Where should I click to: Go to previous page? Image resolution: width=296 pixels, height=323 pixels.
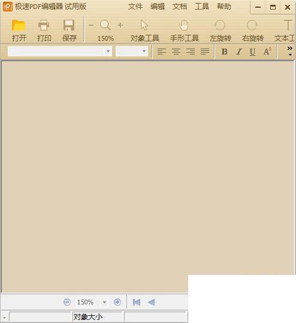click(x=152, y=302)
